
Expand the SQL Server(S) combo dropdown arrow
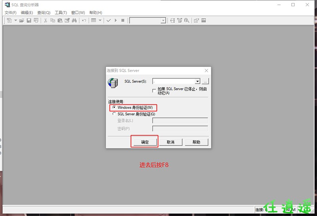tap(197, 81)
